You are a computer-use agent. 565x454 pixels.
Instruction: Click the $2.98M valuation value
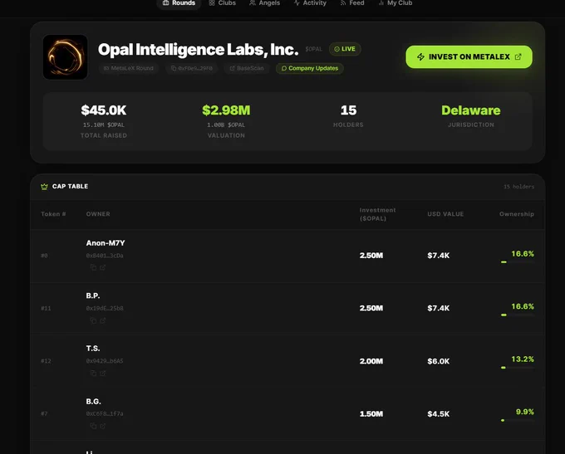(x=226, y=110)
